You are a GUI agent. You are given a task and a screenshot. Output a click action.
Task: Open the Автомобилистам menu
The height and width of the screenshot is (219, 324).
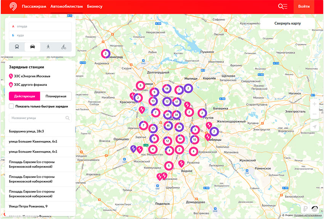point(67,6)
